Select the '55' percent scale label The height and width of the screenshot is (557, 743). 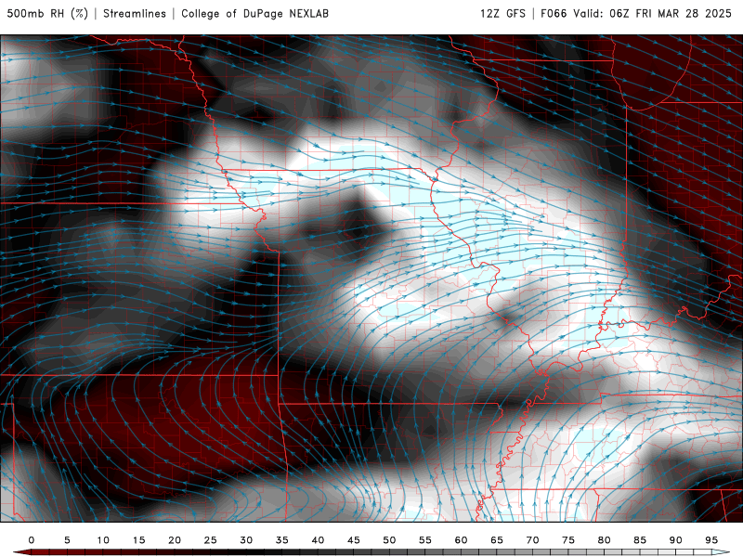(x=425, y=540)
